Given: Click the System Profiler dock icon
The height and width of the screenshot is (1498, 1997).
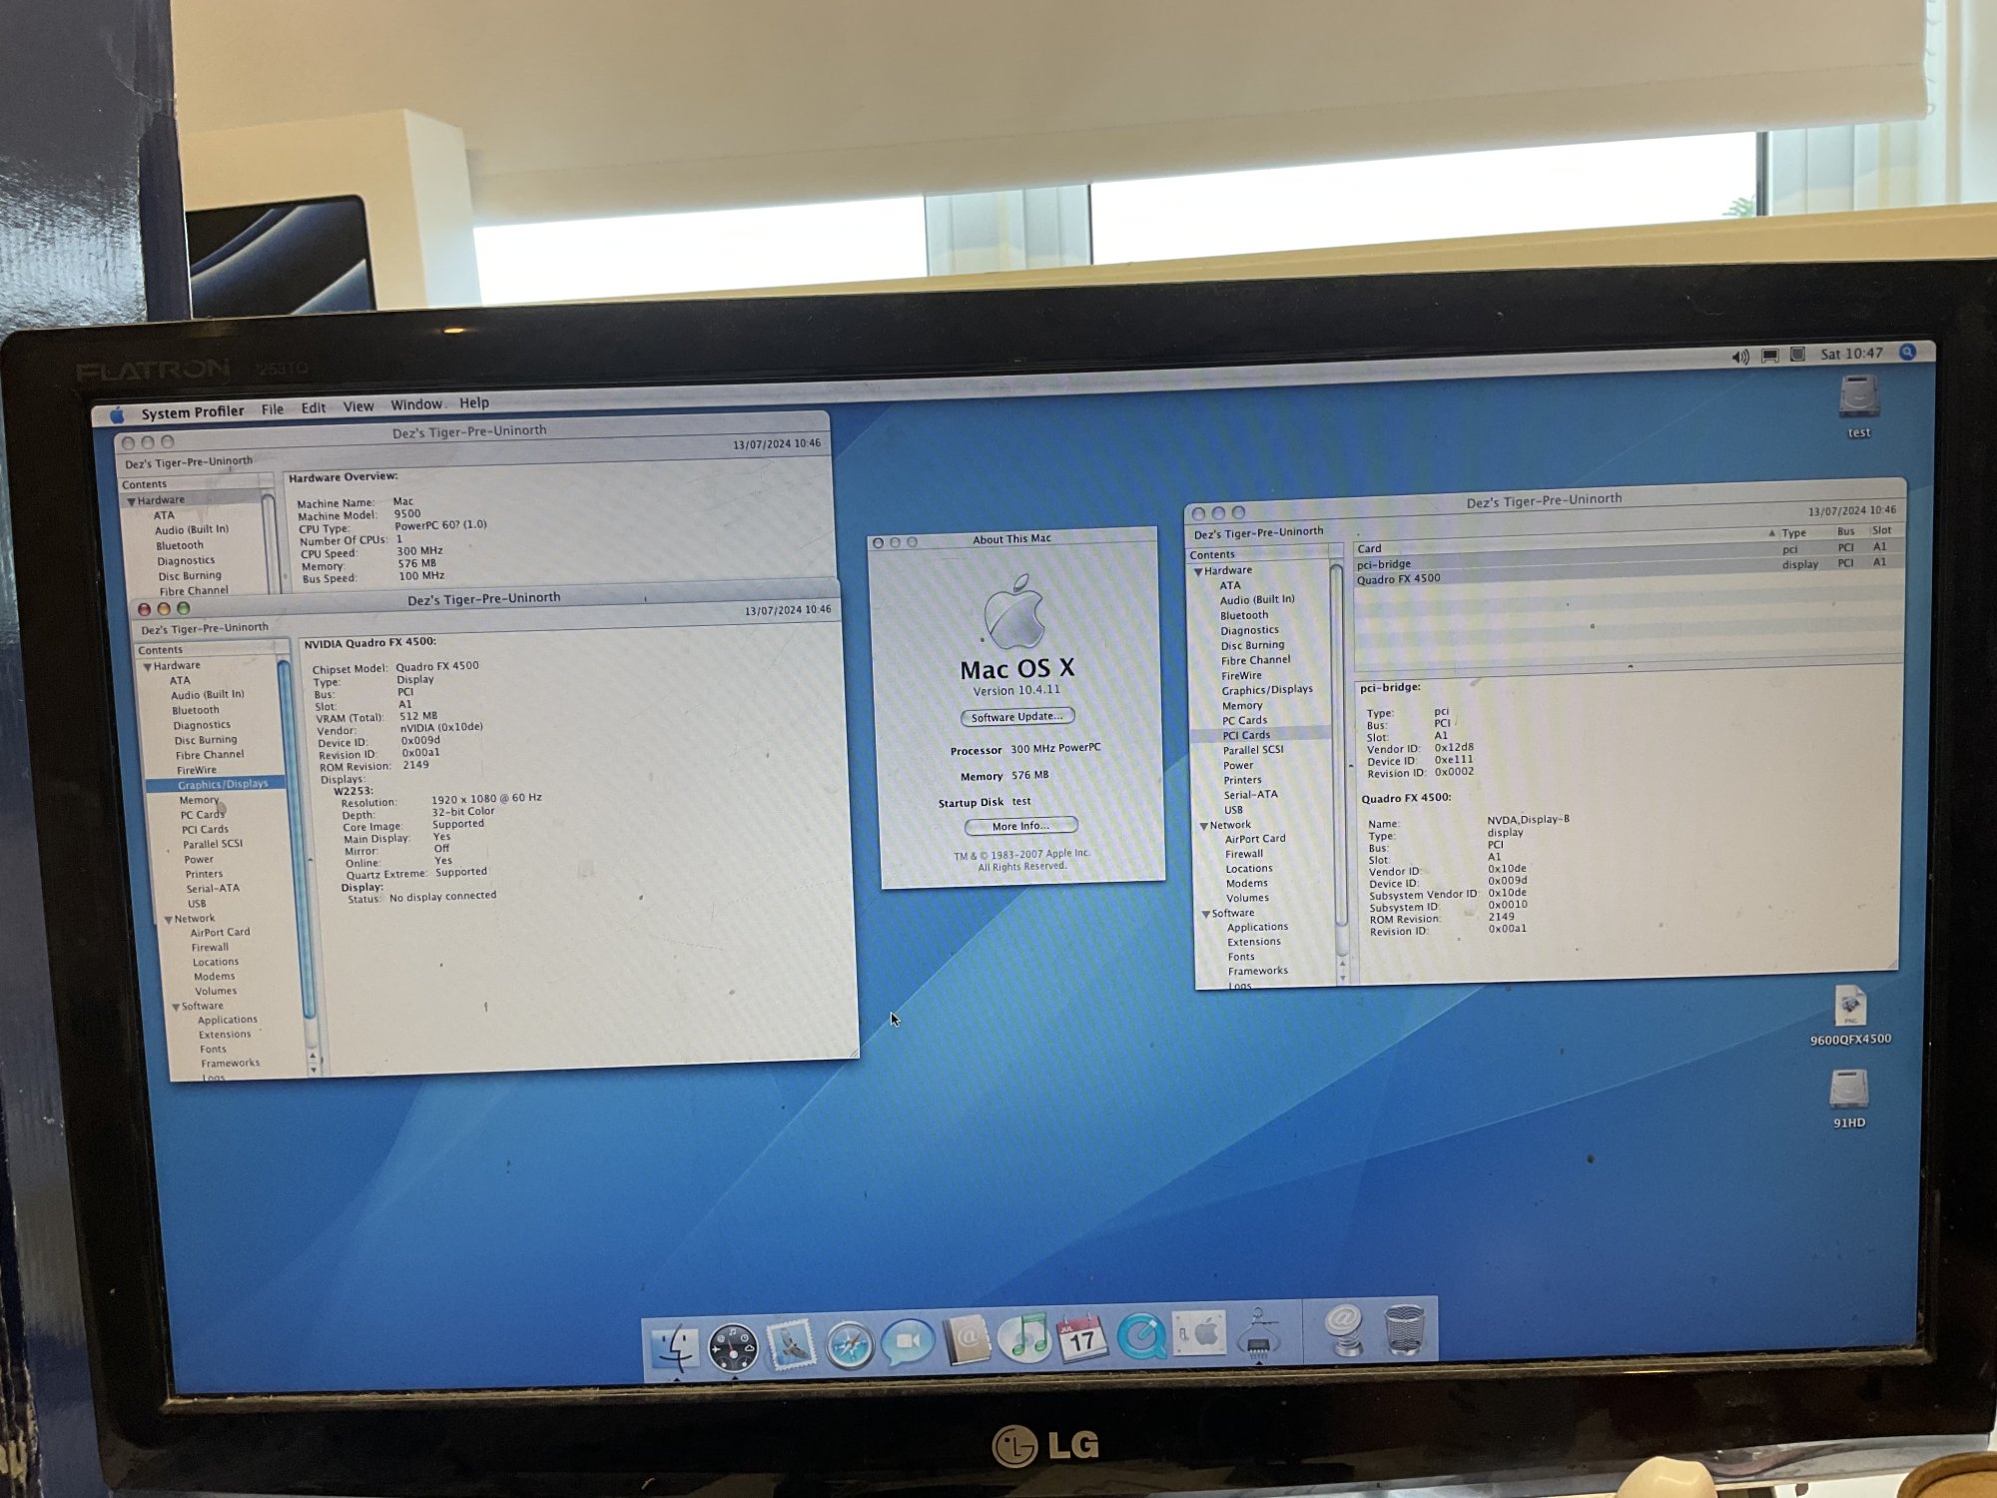Looking at the screenshot, I should coord(1259,1335).
